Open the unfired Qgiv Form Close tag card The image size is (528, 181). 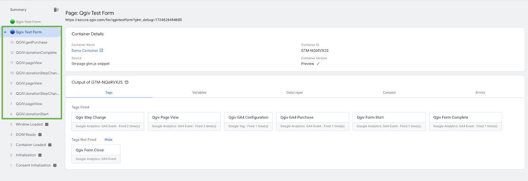(96, 154)
